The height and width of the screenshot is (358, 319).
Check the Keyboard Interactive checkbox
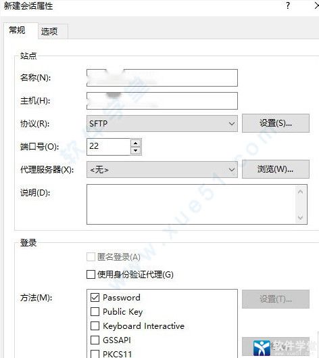pyautogui.click(x=95, y=326)
